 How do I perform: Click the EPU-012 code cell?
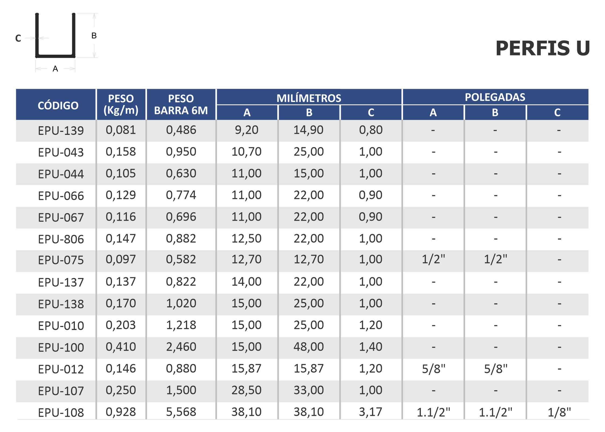(61, 369)
